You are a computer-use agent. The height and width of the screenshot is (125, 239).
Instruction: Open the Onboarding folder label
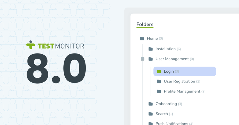click(x=166, y=104)
